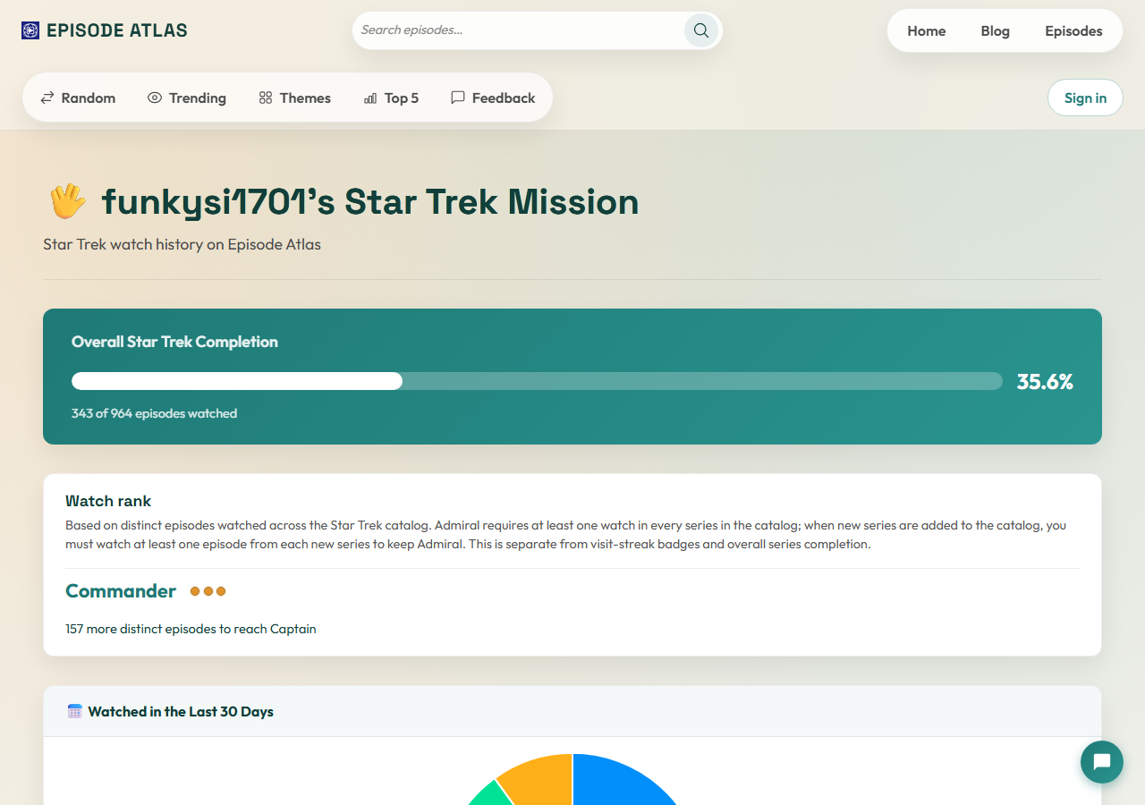
Task: Click the EPISODE ATLAS site title
Action: (x=117, y=30)
